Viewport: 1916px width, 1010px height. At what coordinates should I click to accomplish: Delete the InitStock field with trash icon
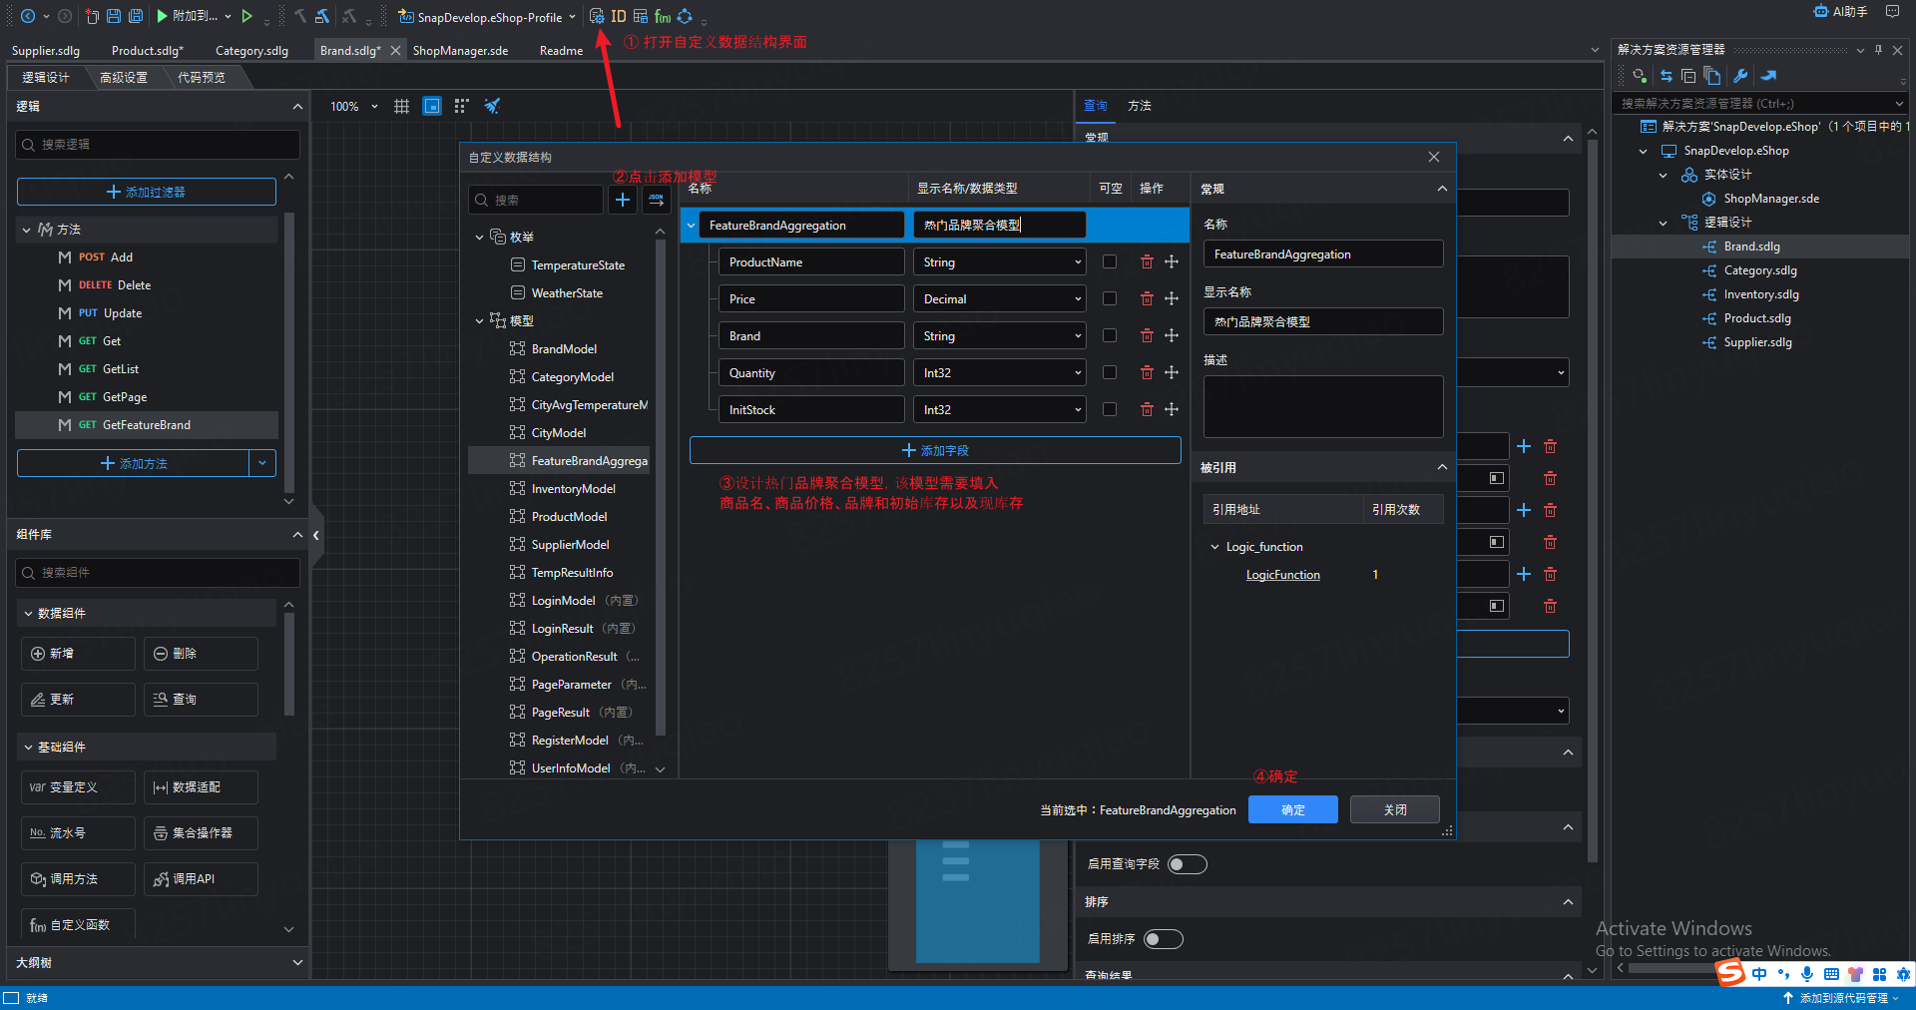tap(1147, 410)
